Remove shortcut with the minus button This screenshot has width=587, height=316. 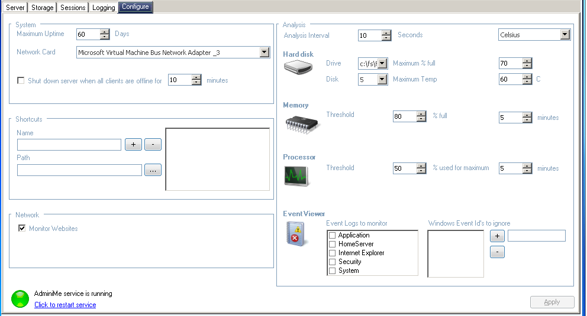(153, 144)
